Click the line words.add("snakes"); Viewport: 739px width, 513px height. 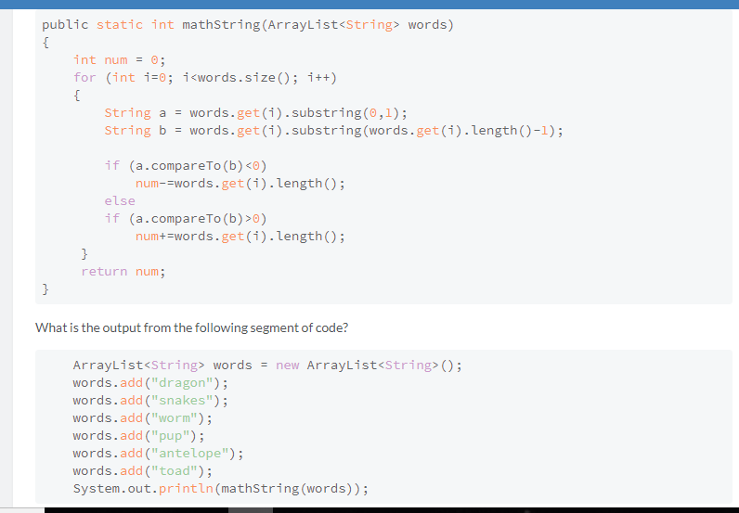[150, 401]
